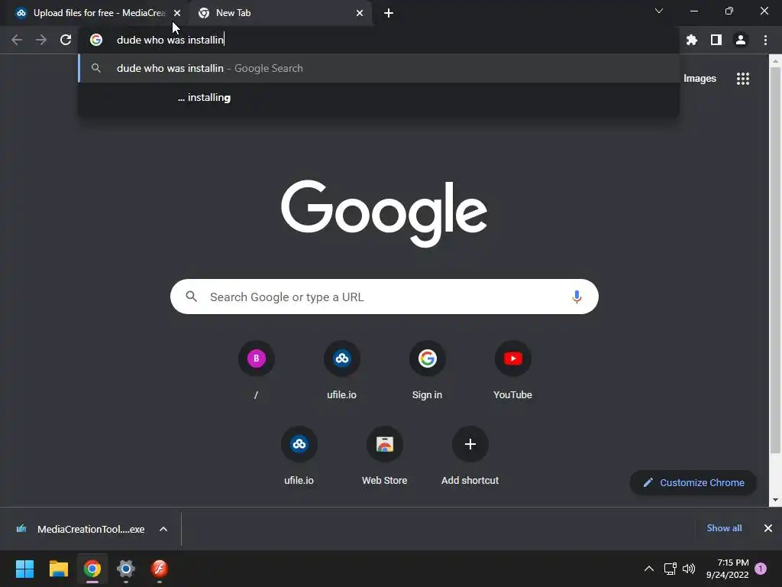Reload the current page
The height and width of the screenshot is (587, 782).
66,40
